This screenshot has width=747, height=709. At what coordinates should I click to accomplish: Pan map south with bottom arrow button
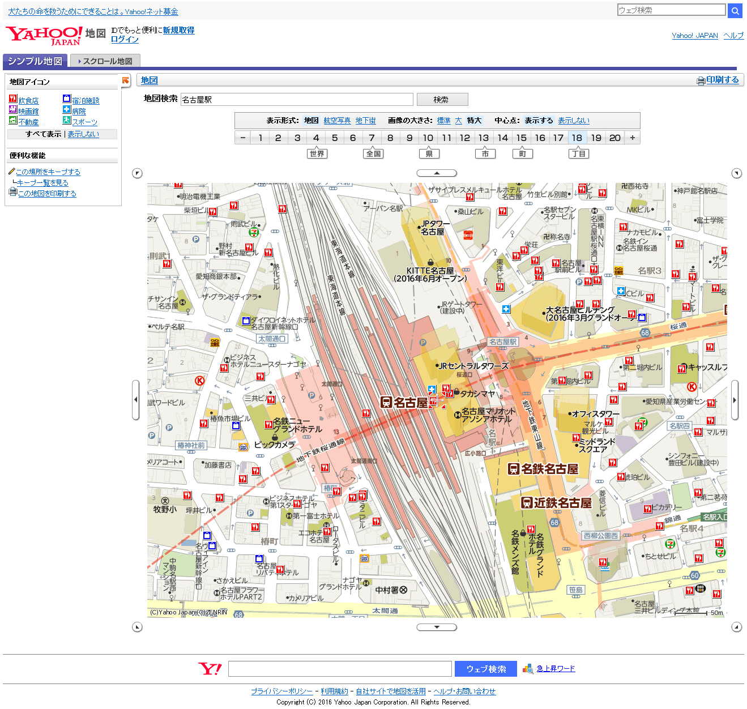(437, 627)
